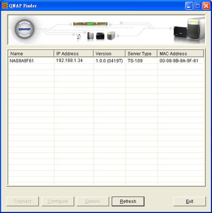
Task: Click the QNAP Finder title bar icon
Action: click(5, 5)
